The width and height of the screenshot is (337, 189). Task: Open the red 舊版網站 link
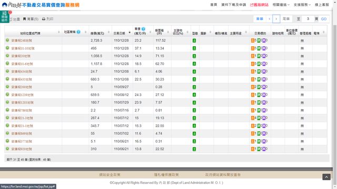tap(259, 5)
